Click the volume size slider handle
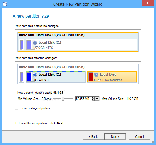156x145 pixels. click(x=63, y=99)
